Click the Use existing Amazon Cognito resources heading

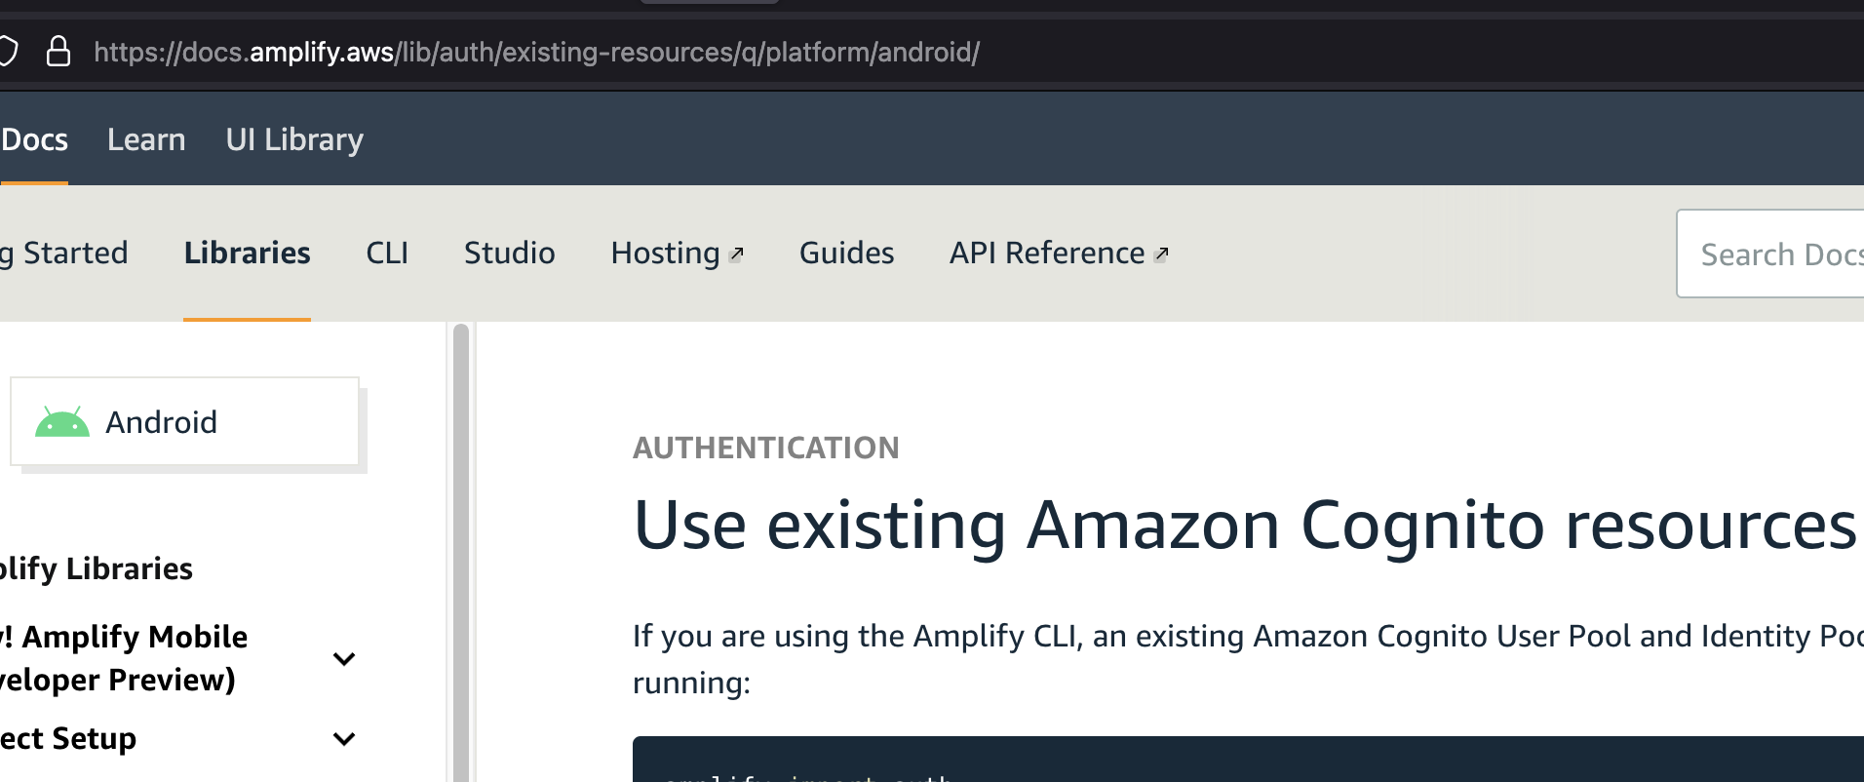[1245, 526]
